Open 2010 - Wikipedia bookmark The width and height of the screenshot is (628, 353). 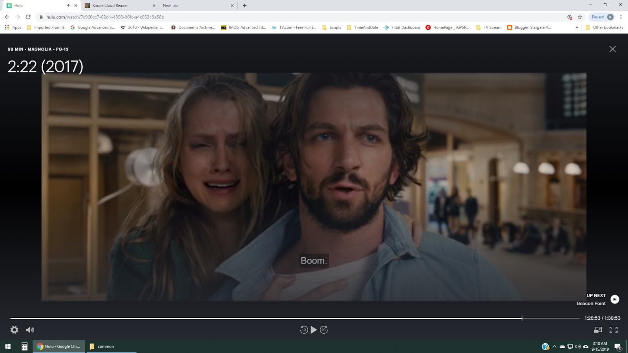[142, 27]
